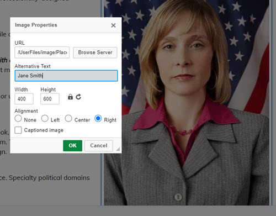Click the Alignment label

(26, 111)
